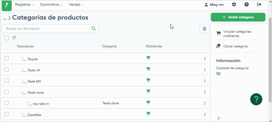
Task: Click the multitienda cart icon for Teste clone
Action: (x=148, y=91)
